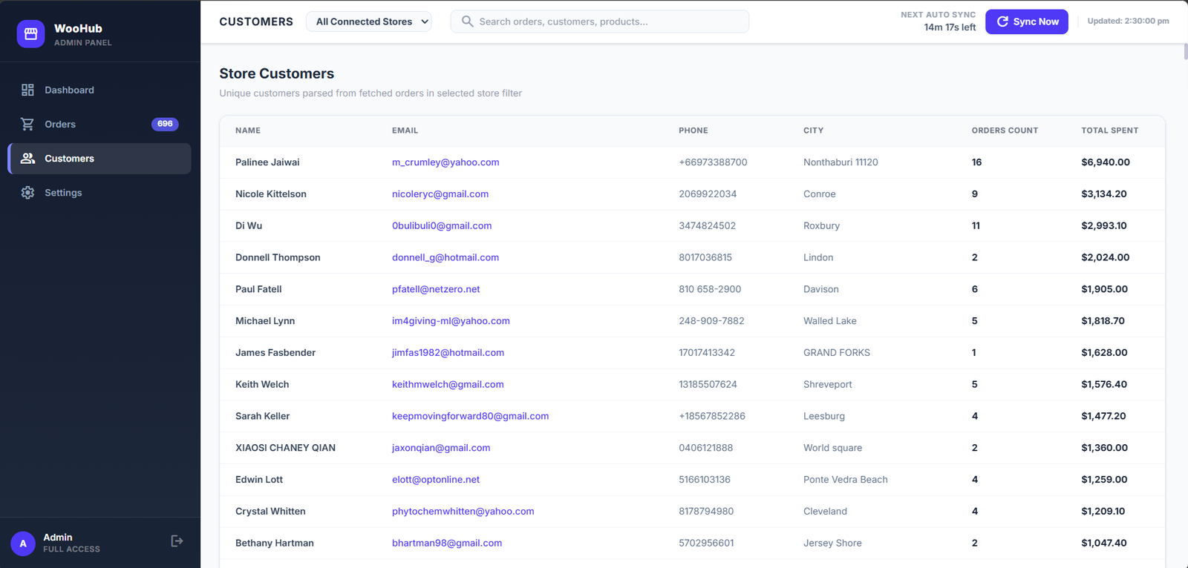Screen dimensions: 1188x568
Task: Click the TOTAL SPENT column header
Action: 1109,131
